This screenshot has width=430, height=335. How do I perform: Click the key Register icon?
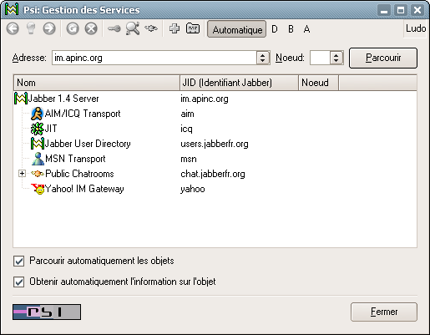click(114, 28)
